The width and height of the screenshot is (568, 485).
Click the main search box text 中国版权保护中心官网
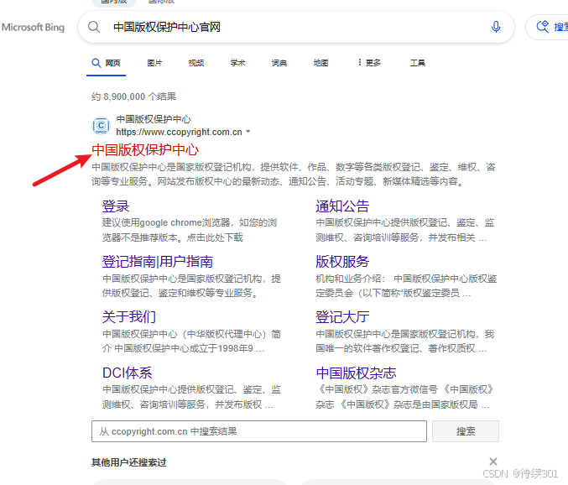[167, 27]
